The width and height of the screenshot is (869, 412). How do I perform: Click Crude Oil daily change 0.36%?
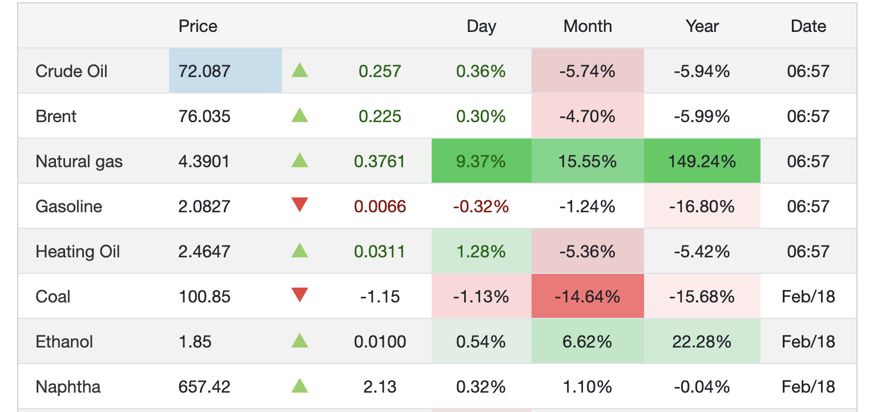pos(481,71)
